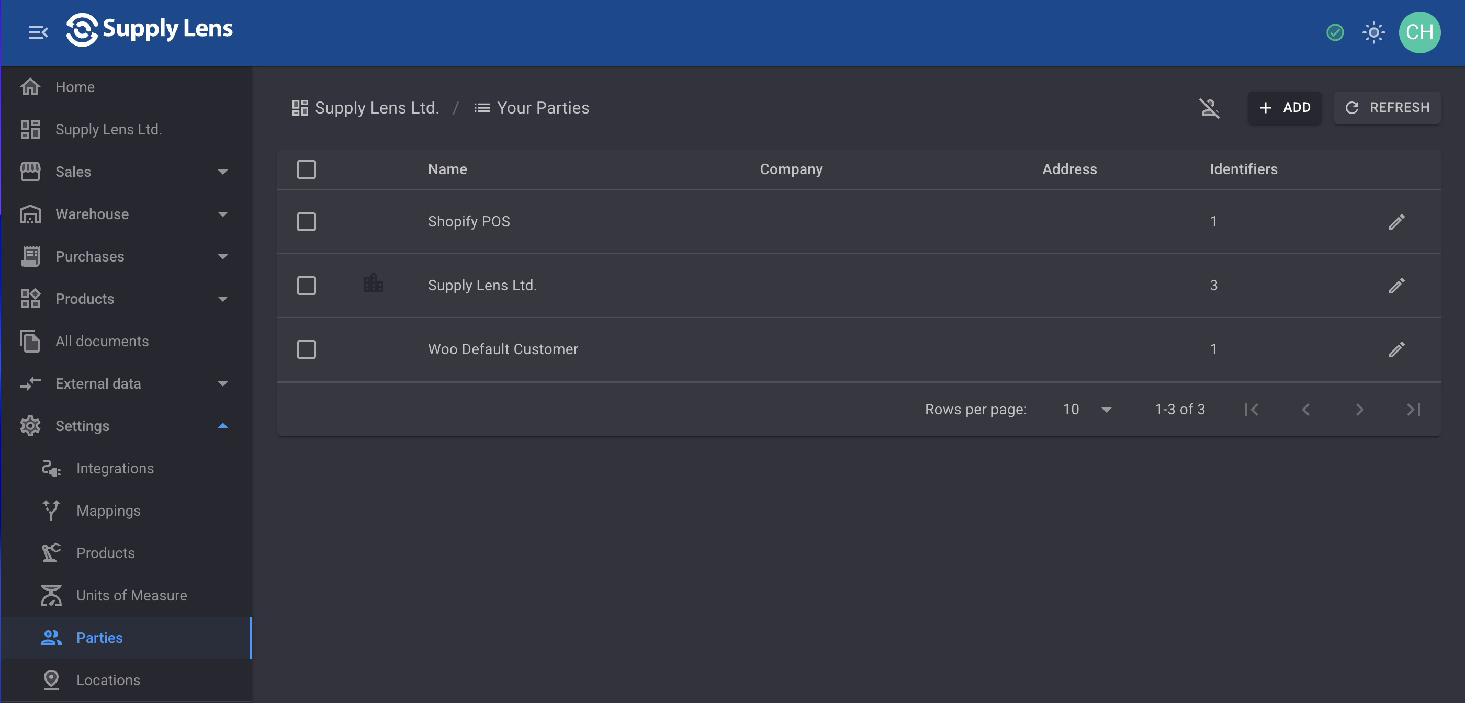Click the Home house icon in sidebar
The width and height of the screenshot is (1465, 703).
[x=30, y=87]
